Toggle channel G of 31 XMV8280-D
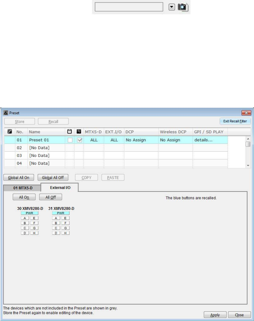 (x=65, y=228)
